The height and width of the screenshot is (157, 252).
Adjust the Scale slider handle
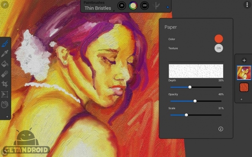(x=186, y=115)
